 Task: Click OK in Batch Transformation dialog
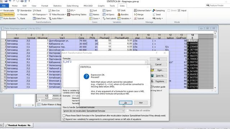pyautogui.click(x=158, y=59)
